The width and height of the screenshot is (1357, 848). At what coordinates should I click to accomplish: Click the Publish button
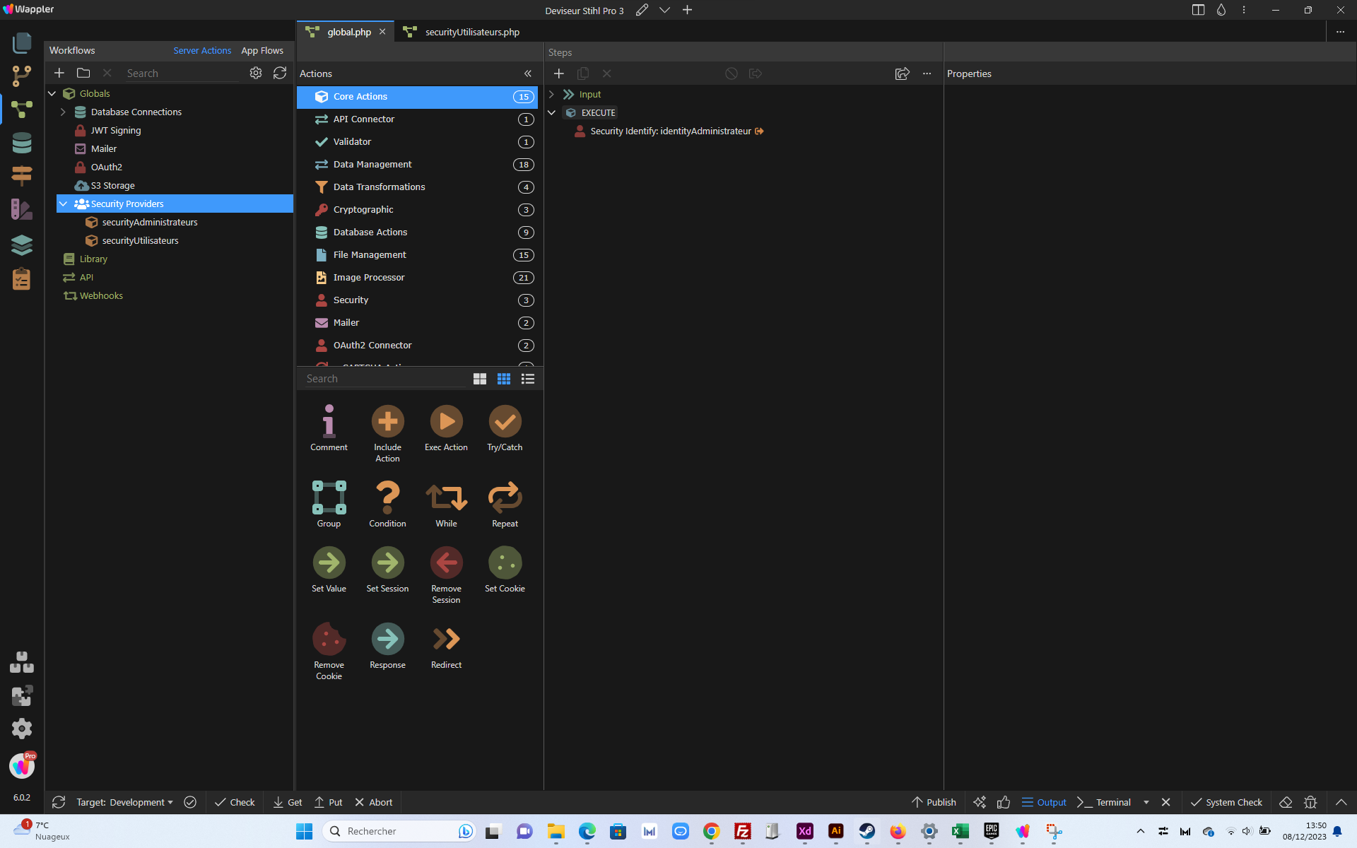934,802
